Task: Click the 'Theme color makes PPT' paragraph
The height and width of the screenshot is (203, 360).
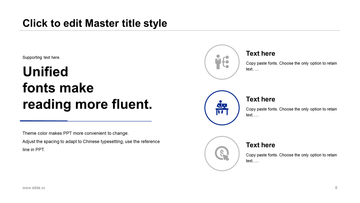Action: [91, 142]
